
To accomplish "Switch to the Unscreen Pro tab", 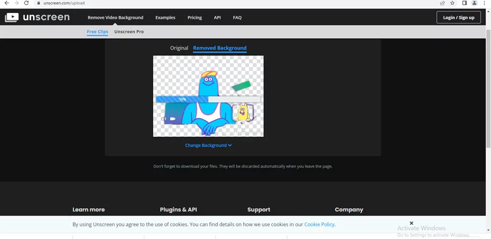I will click(x=129, y=31).
